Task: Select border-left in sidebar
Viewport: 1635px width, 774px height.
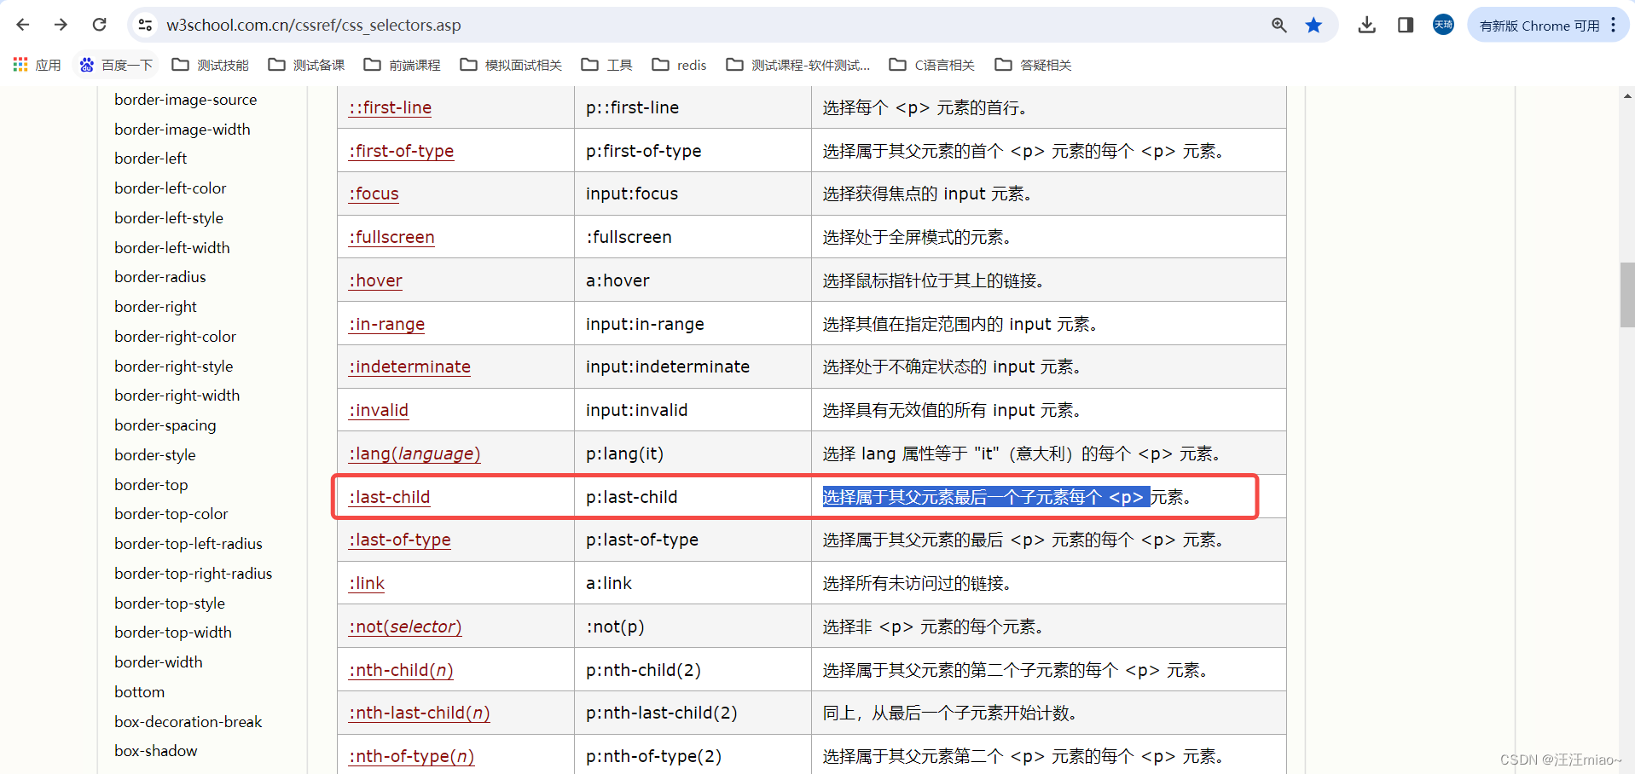Action: 151,159
